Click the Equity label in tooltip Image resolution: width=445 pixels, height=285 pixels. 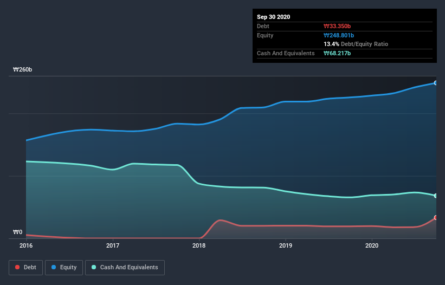pos(265,35)
